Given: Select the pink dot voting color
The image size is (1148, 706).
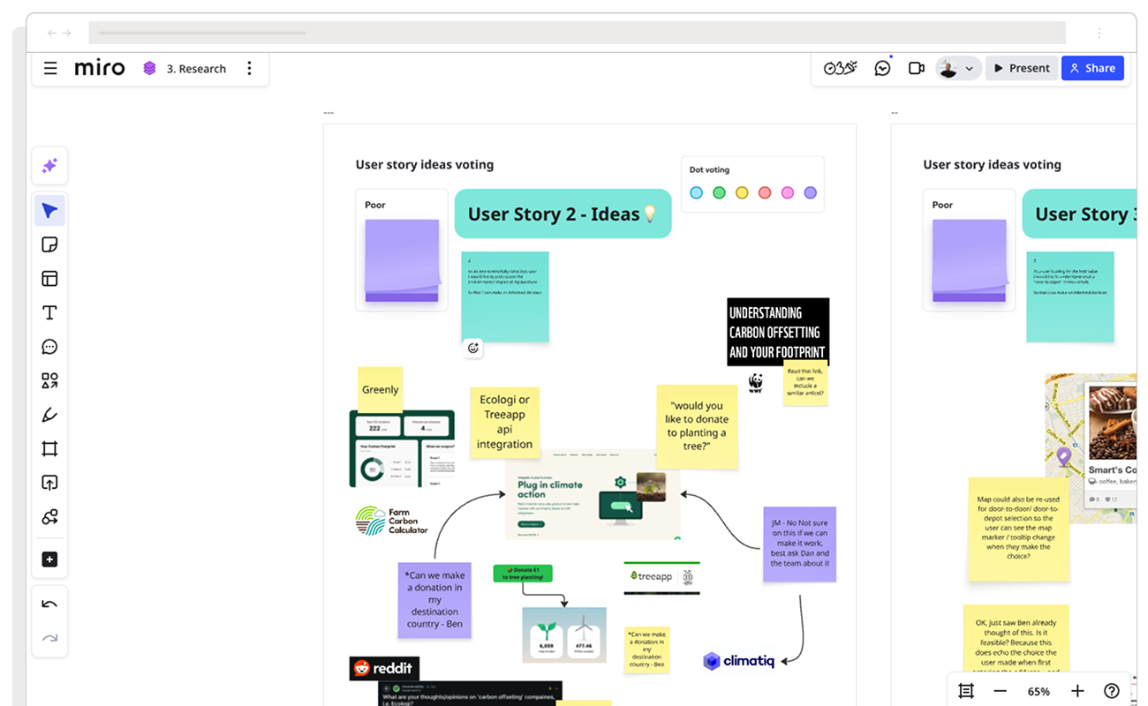Looking at the screenshot, I should 788,192.
